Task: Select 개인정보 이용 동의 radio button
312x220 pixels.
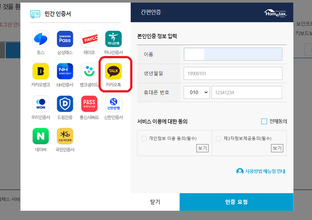Action: [144, 139]
